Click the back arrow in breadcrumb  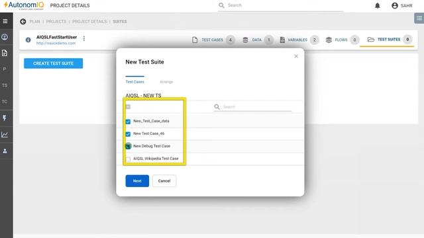click(23, 22)
